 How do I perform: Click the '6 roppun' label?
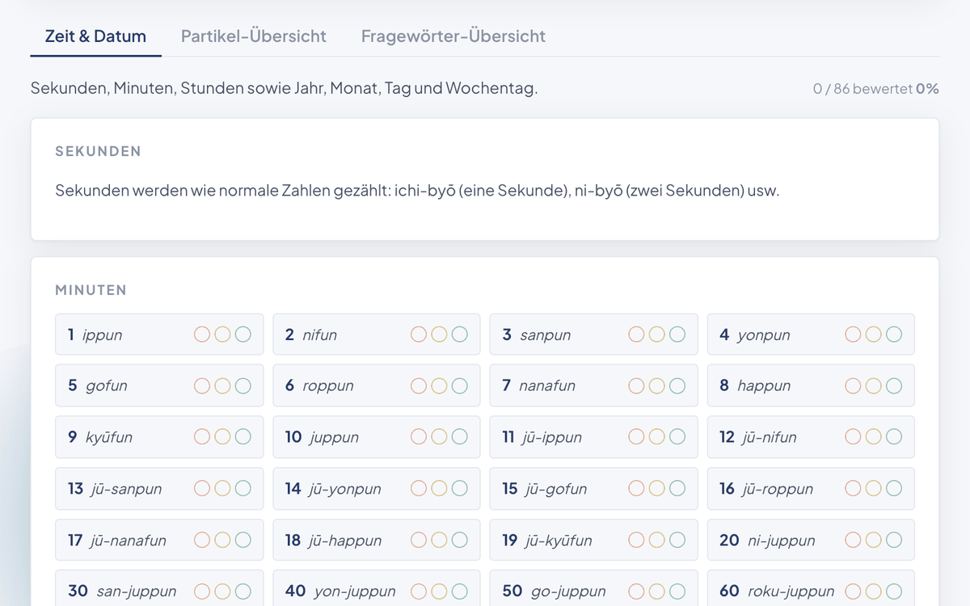pyautogui.click(x=319, y=386)
